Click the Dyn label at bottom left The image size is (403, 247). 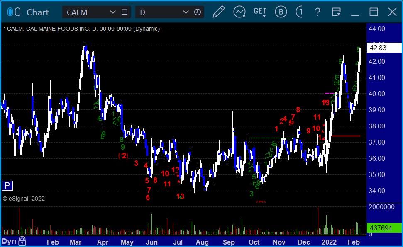9,241
